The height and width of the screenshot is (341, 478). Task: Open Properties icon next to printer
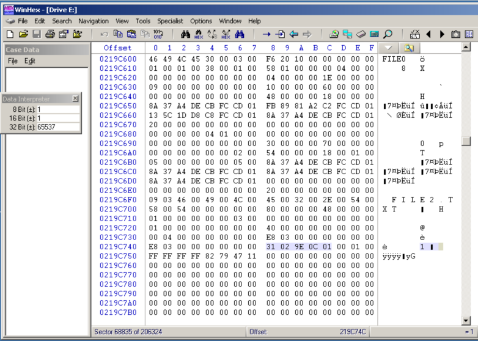(64, 34)
